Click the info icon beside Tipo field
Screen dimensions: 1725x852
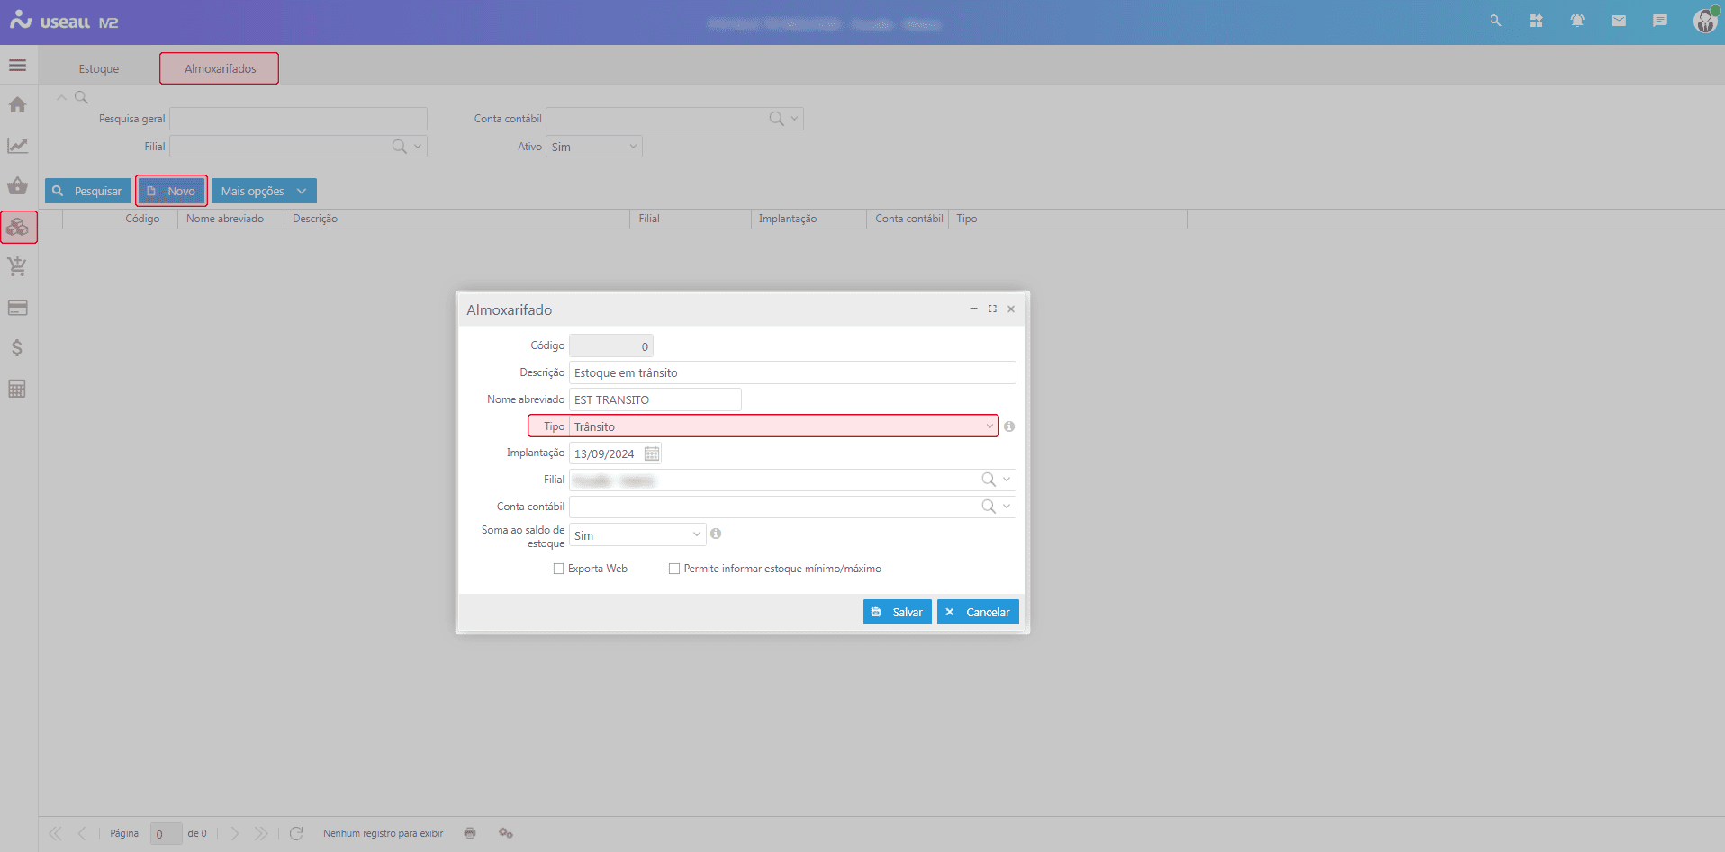[x=1009, y=426]
